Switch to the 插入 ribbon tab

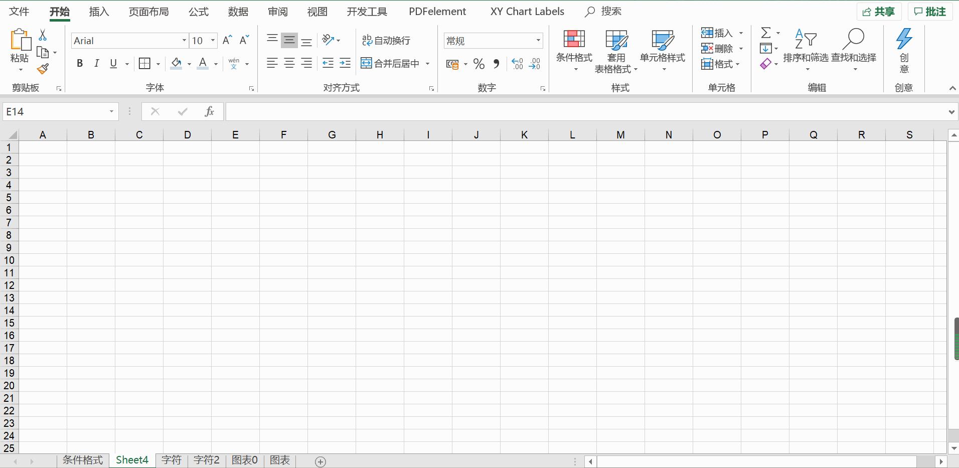(x=98, y=11)
